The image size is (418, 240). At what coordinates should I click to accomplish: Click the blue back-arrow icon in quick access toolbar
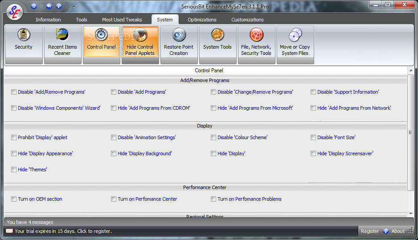49,6
